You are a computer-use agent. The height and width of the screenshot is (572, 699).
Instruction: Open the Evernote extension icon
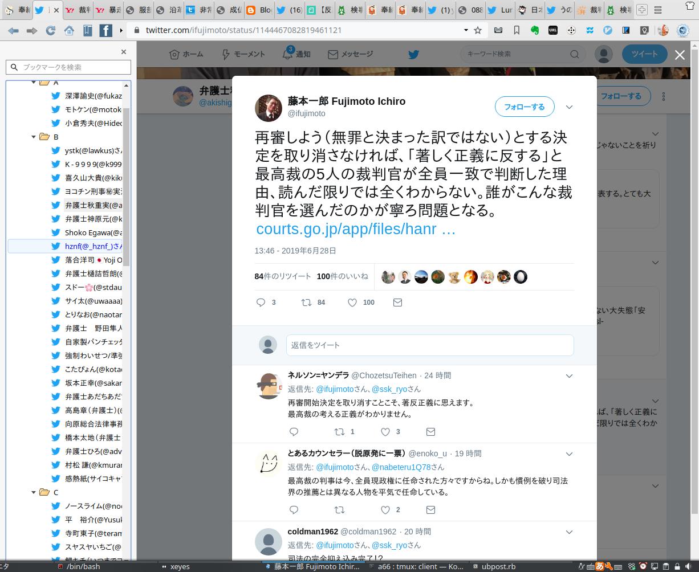click(x=535, y=30)
